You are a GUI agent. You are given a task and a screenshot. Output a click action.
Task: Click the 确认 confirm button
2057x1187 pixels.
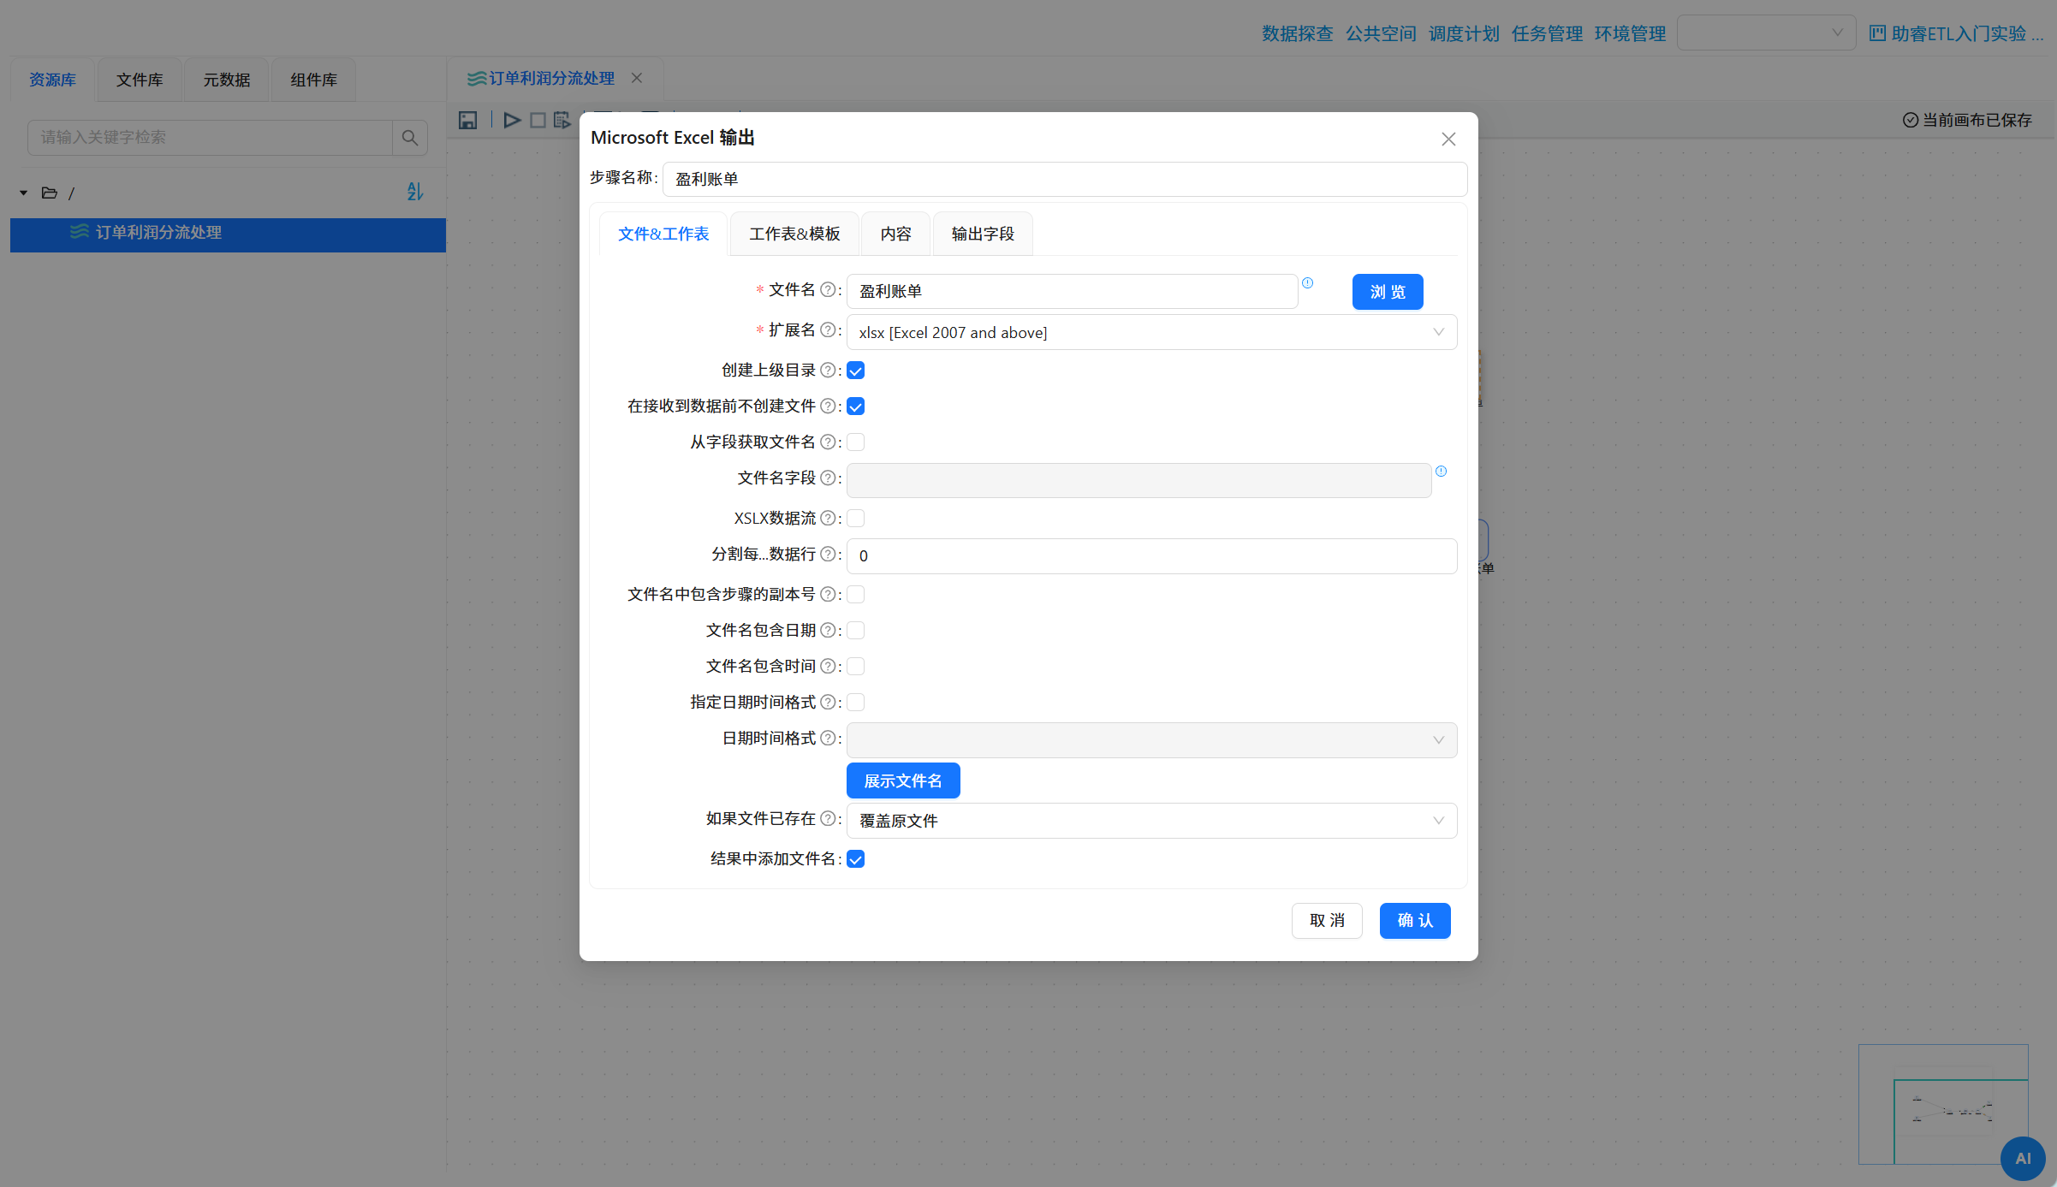[x=1415, y=921]
